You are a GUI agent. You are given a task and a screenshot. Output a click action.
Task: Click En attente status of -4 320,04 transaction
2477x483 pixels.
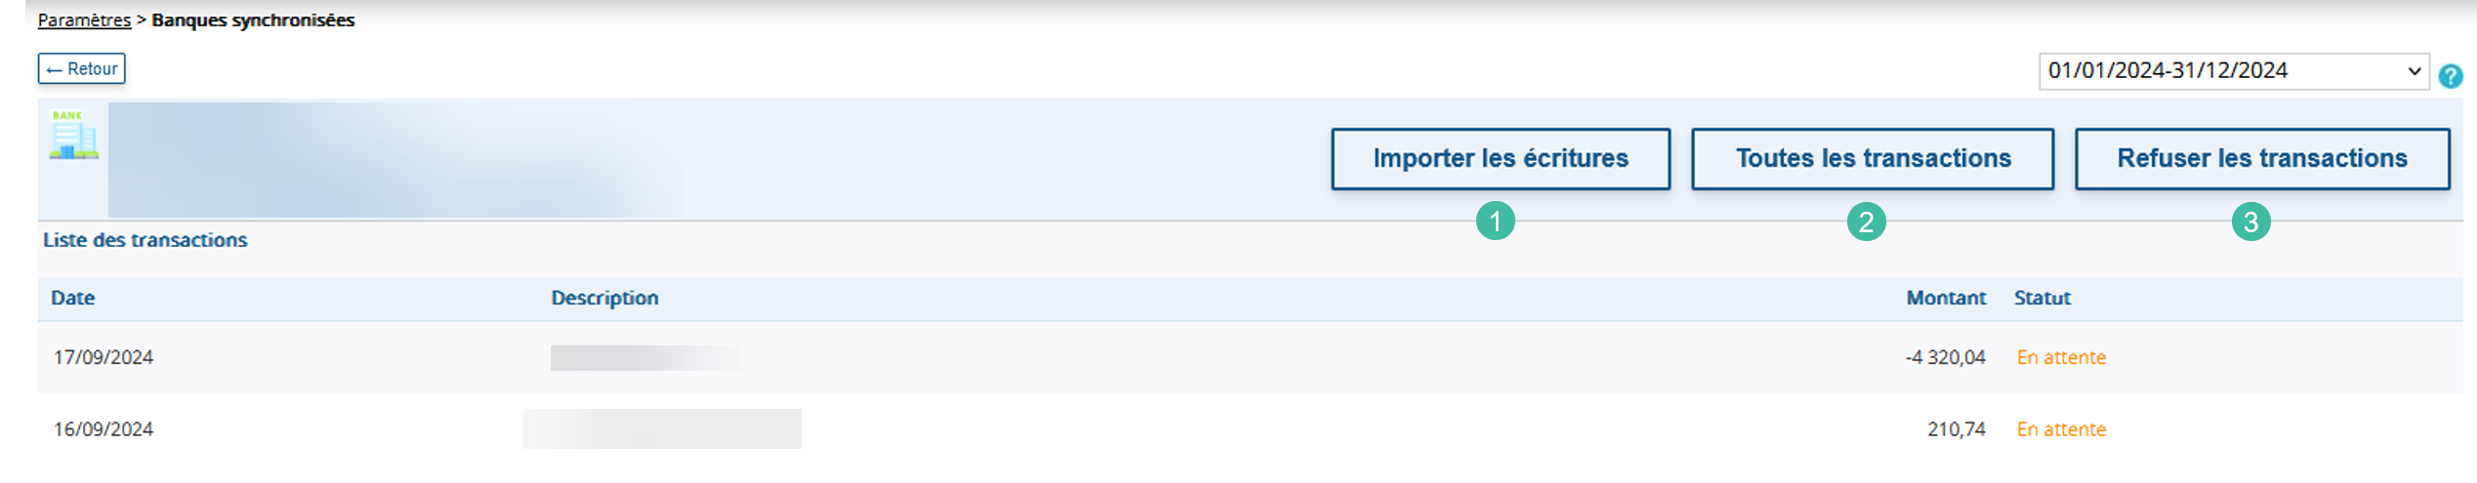point(2061,357)
